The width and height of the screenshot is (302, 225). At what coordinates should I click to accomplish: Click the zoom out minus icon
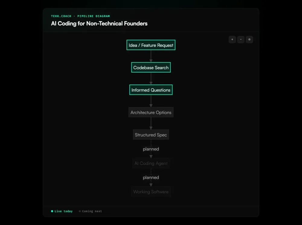point(241,40)
